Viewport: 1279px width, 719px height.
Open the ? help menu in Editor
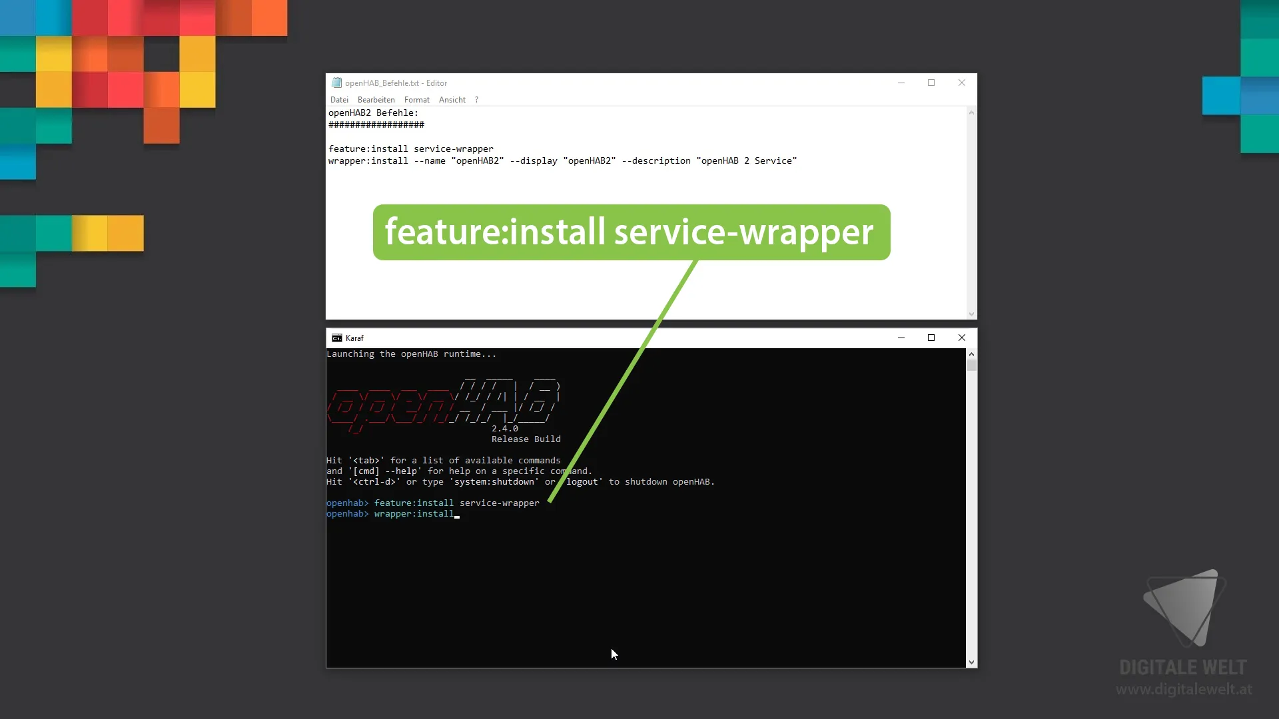pyautogui.click(x=476, y=100)
